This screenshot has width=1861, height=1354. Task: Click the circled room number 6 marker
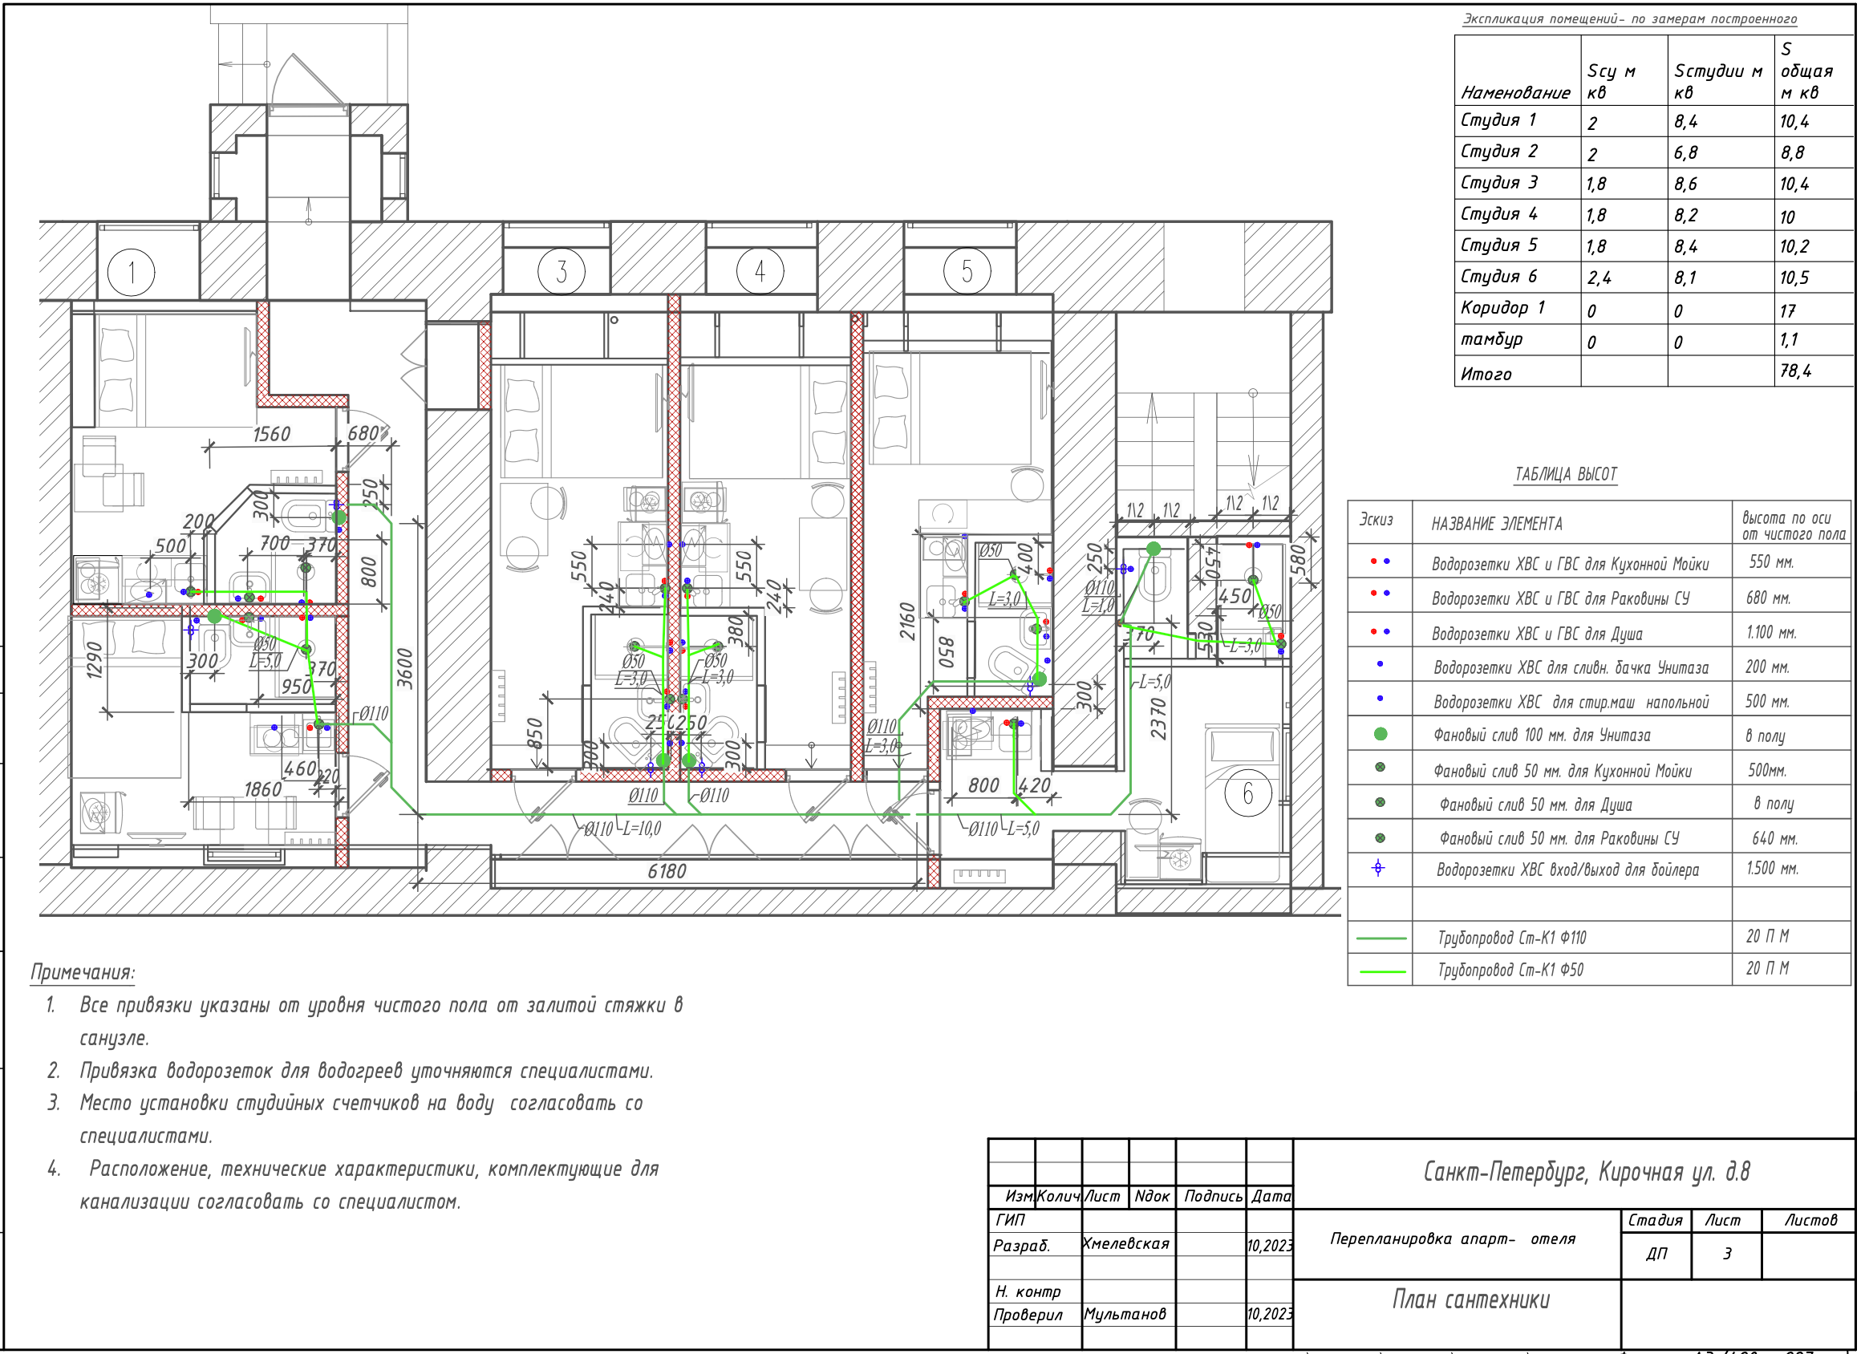(x=1247, y=793)
